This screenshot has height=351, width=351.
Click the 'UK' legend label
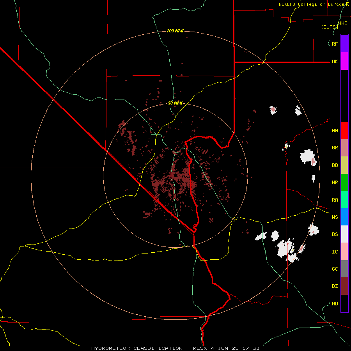pyautogui.click(x=335, y=62)
